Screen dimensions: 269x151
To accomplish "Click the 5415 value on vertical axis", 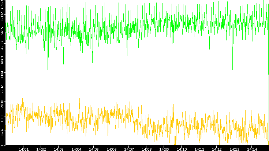I will [x=2, y=32].
